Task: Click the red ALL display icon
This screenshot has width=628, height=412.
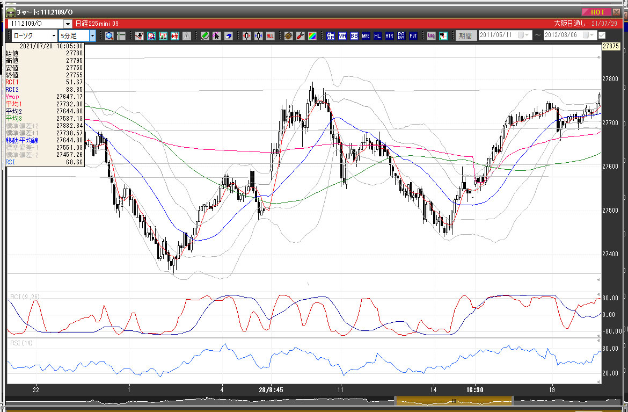Action: click(x=270, y=36)
